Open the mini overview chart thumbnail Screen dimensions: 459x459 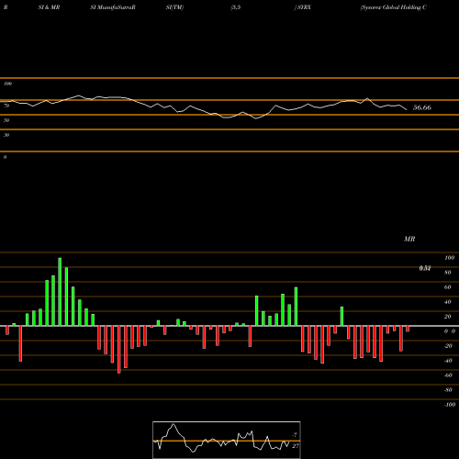pos(227,440)
